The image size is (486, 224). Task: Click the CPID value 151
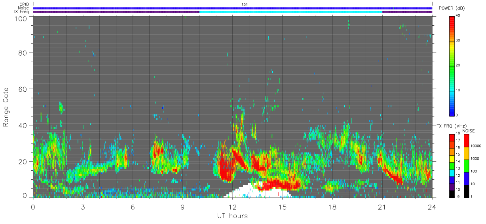point(244,4)
